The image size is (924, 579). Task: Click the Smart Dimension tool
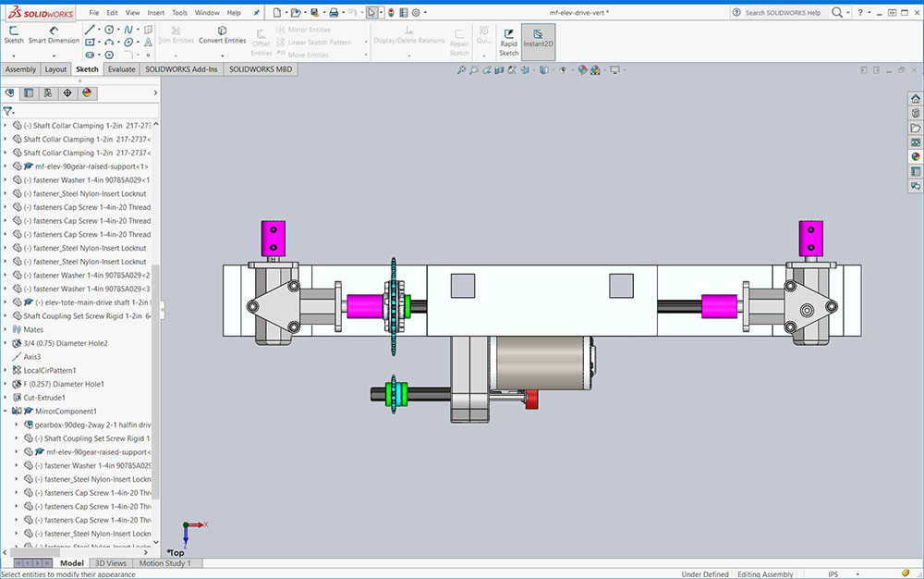coord(54,34)
